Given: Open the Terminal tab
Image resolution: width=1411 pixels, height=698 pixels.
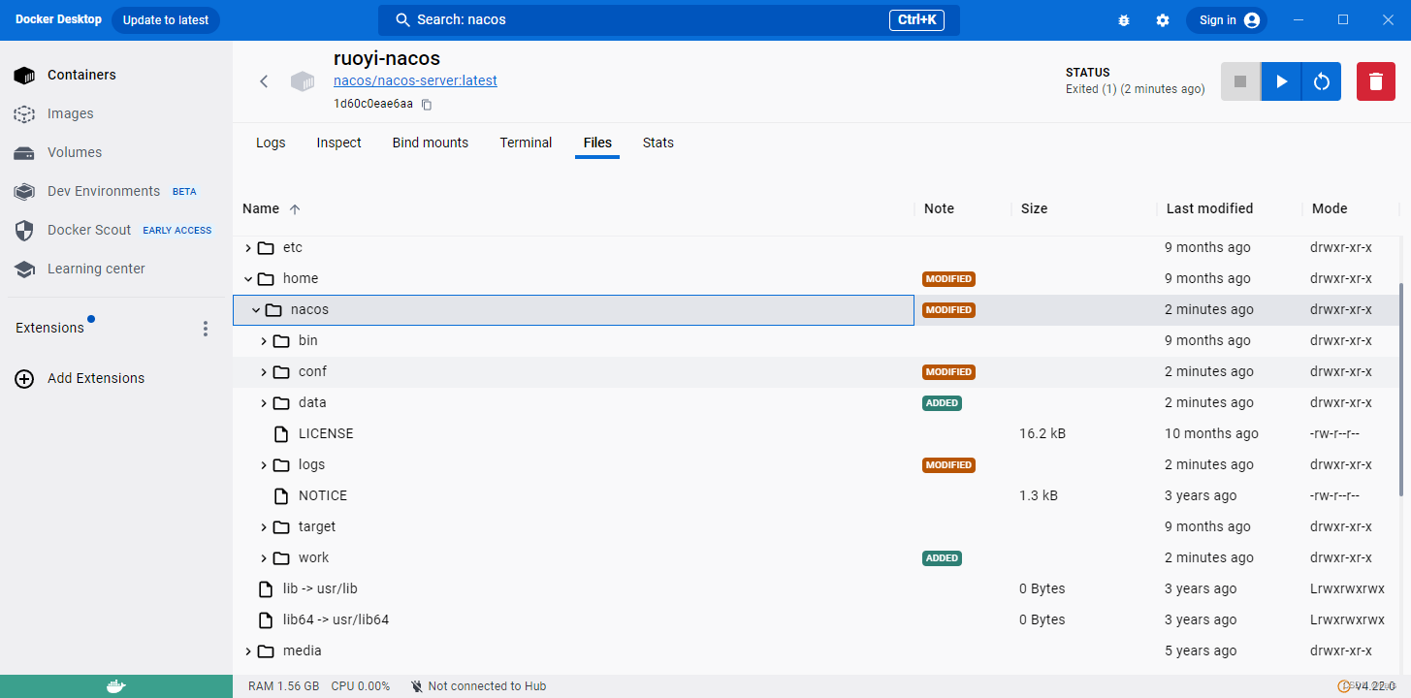Looking at the screenshot, I should point(525,143).
